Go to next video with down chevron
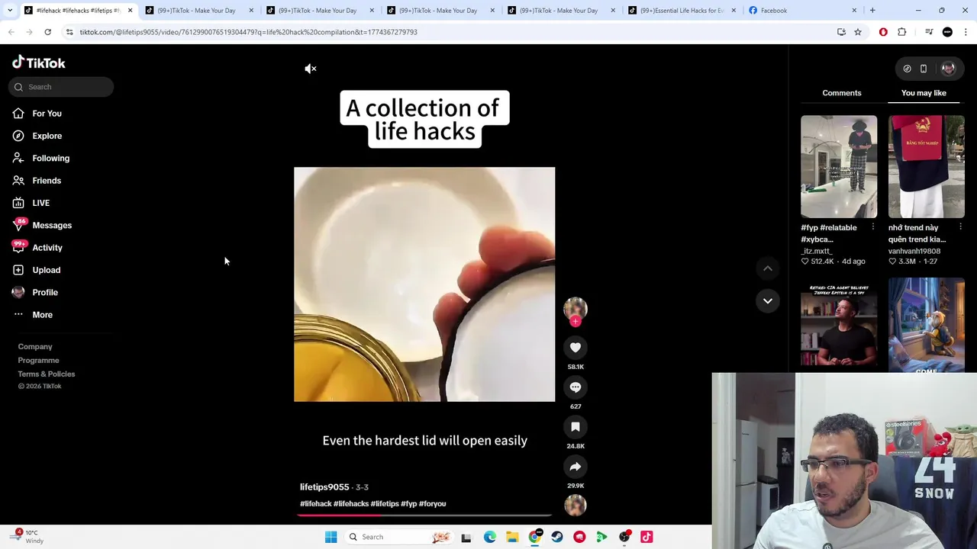The image size is (977, 549). click(768, 300)
